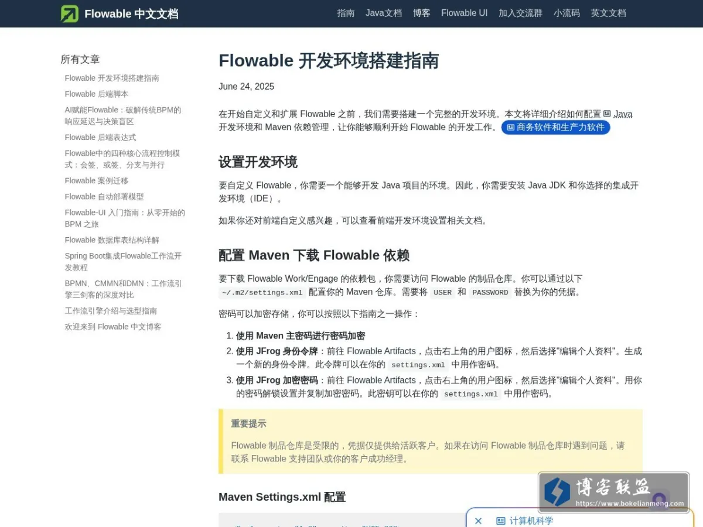The width and height of the screenshot is (703, 527).
Task: Open the 加入交流群 navigation item
Action: coord(520,13)
